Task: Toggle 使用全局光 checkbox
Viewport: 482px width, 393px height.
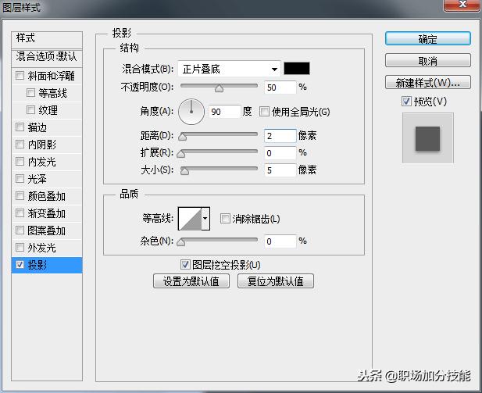Action: pos(264,111)
